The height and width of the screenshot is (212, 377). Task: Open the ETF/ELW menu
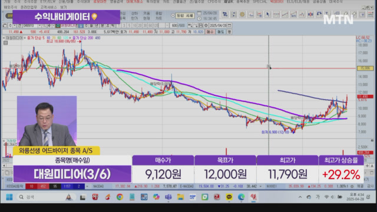tap(47, 1)
